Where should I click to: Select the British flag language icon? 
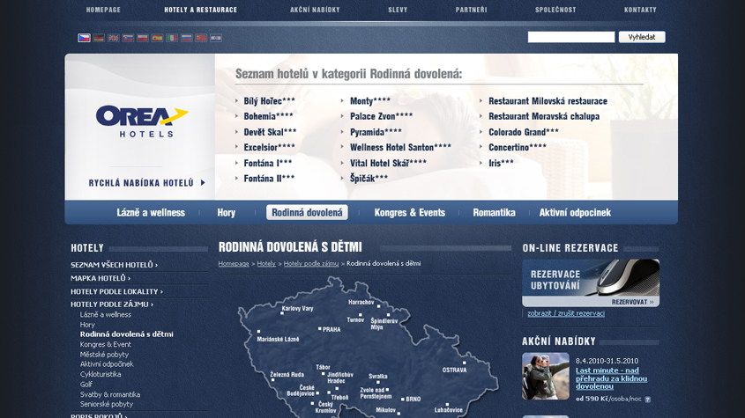(114, 38)
